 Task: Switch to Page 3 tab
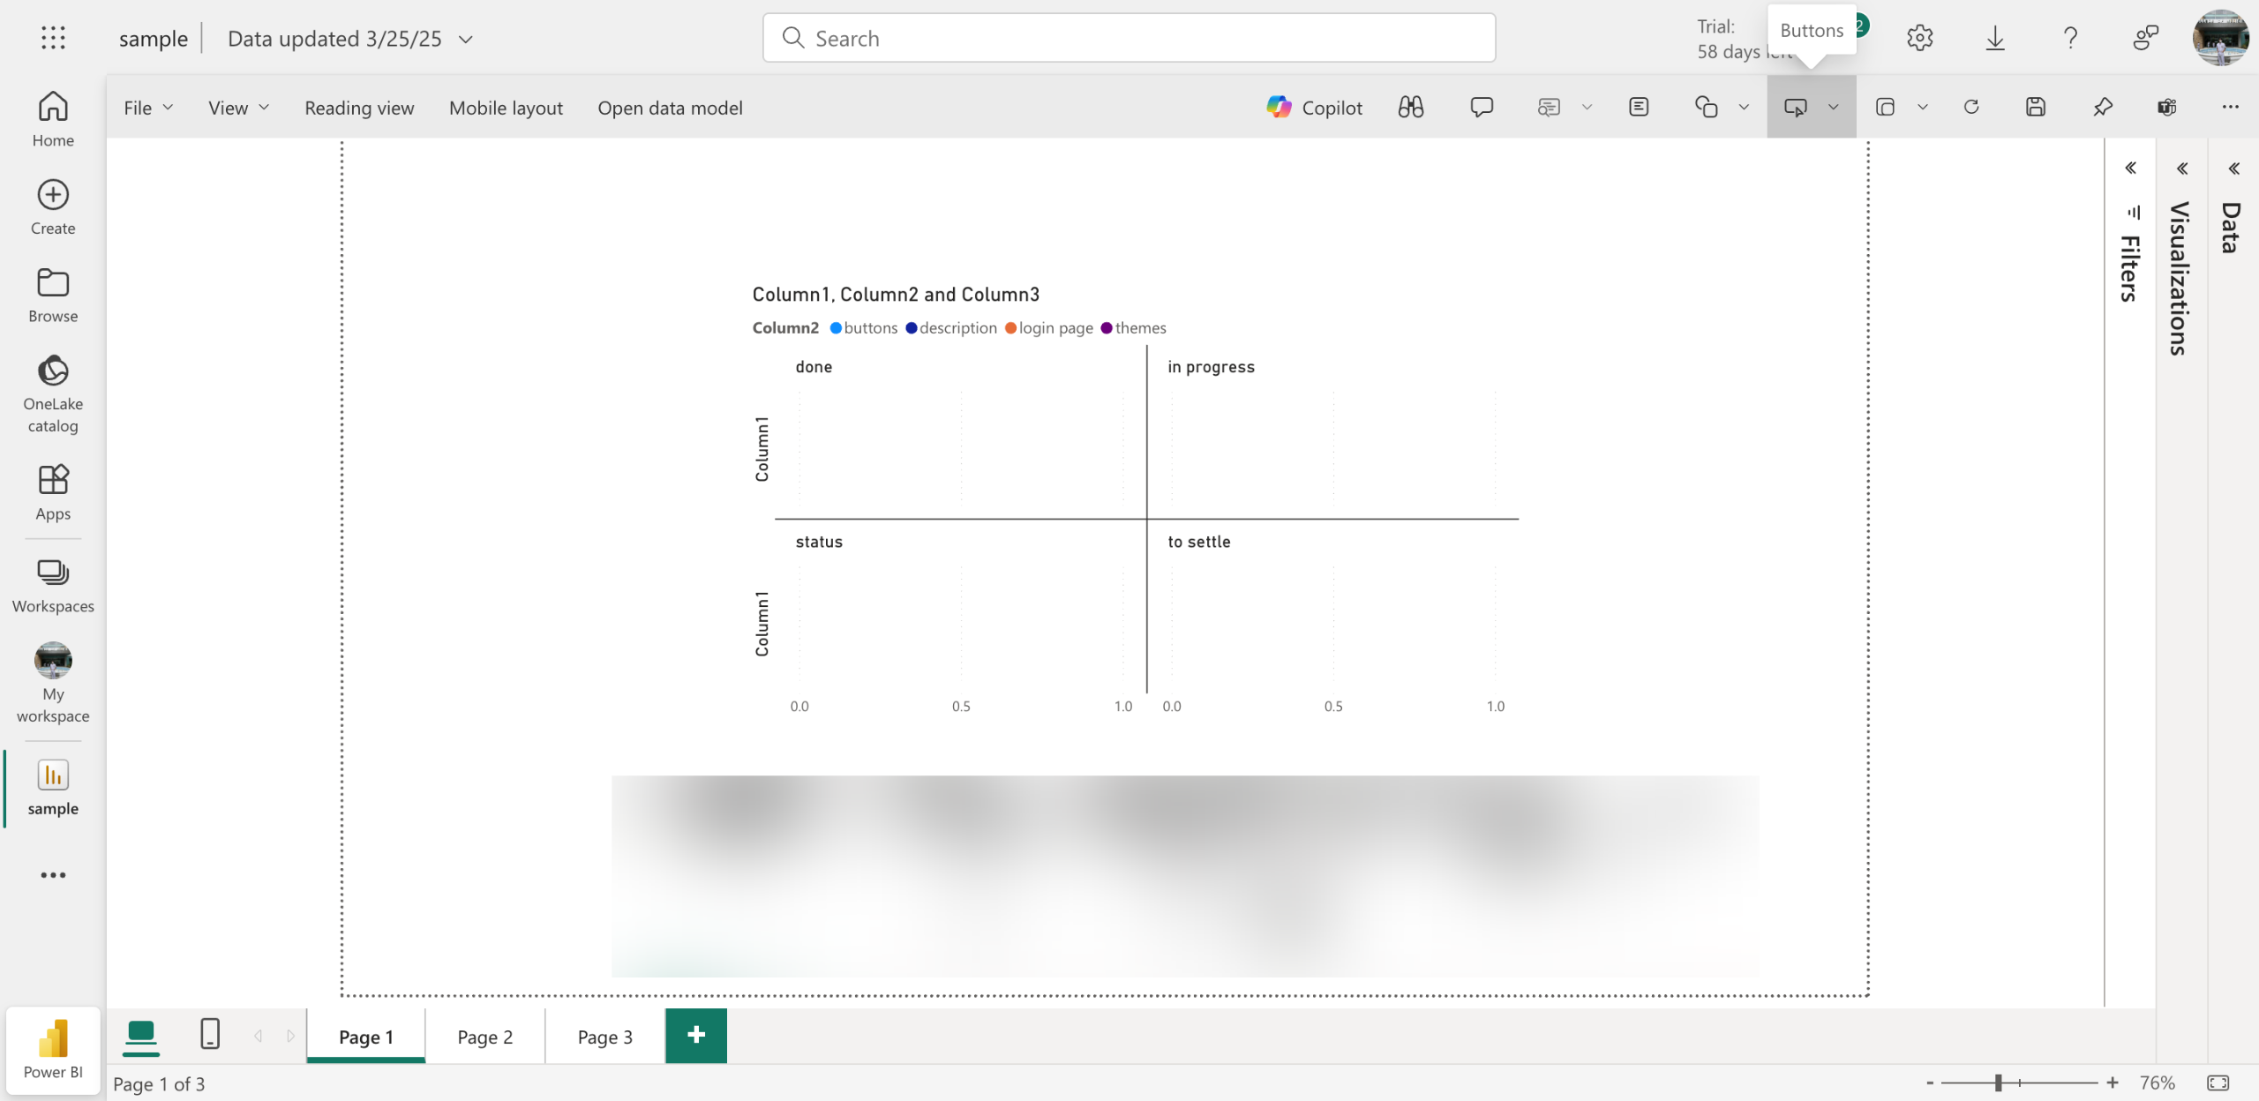coord(604,1037)
